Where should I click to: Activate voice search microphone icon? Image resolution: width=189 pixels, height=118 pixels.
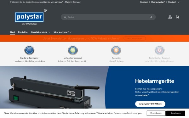(151, 17)
